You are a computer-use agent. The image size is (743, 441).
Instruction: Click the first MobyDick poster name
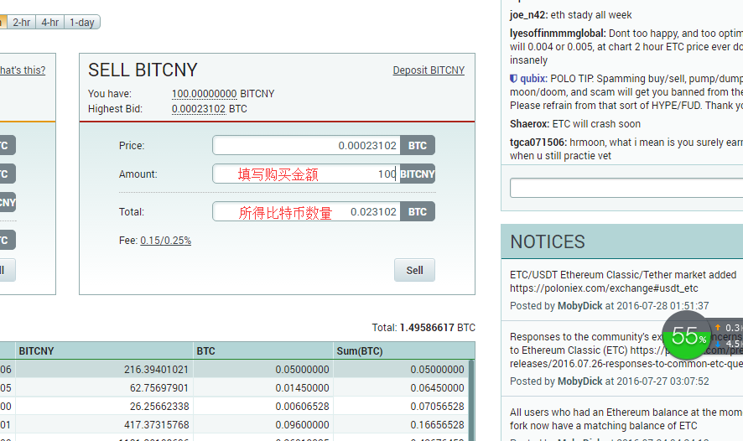[580, 306]
